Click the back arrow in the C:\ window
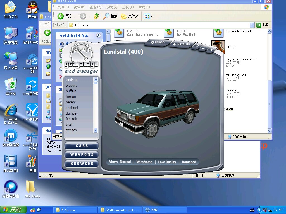This screenshot has height=214, width=286. click(x=47, y=33)
